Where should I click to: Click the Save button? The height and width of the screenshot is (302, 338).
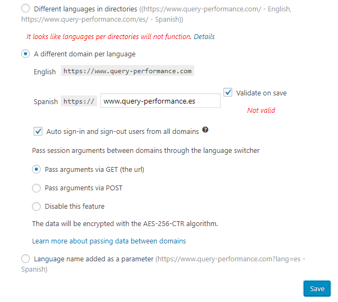tap(317, 288)
